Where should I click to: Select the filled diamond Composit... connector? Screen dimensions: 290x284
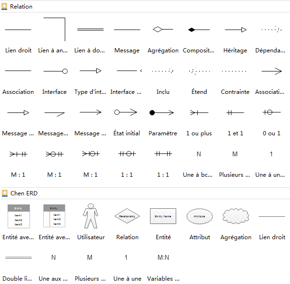[x=199, y=30]
